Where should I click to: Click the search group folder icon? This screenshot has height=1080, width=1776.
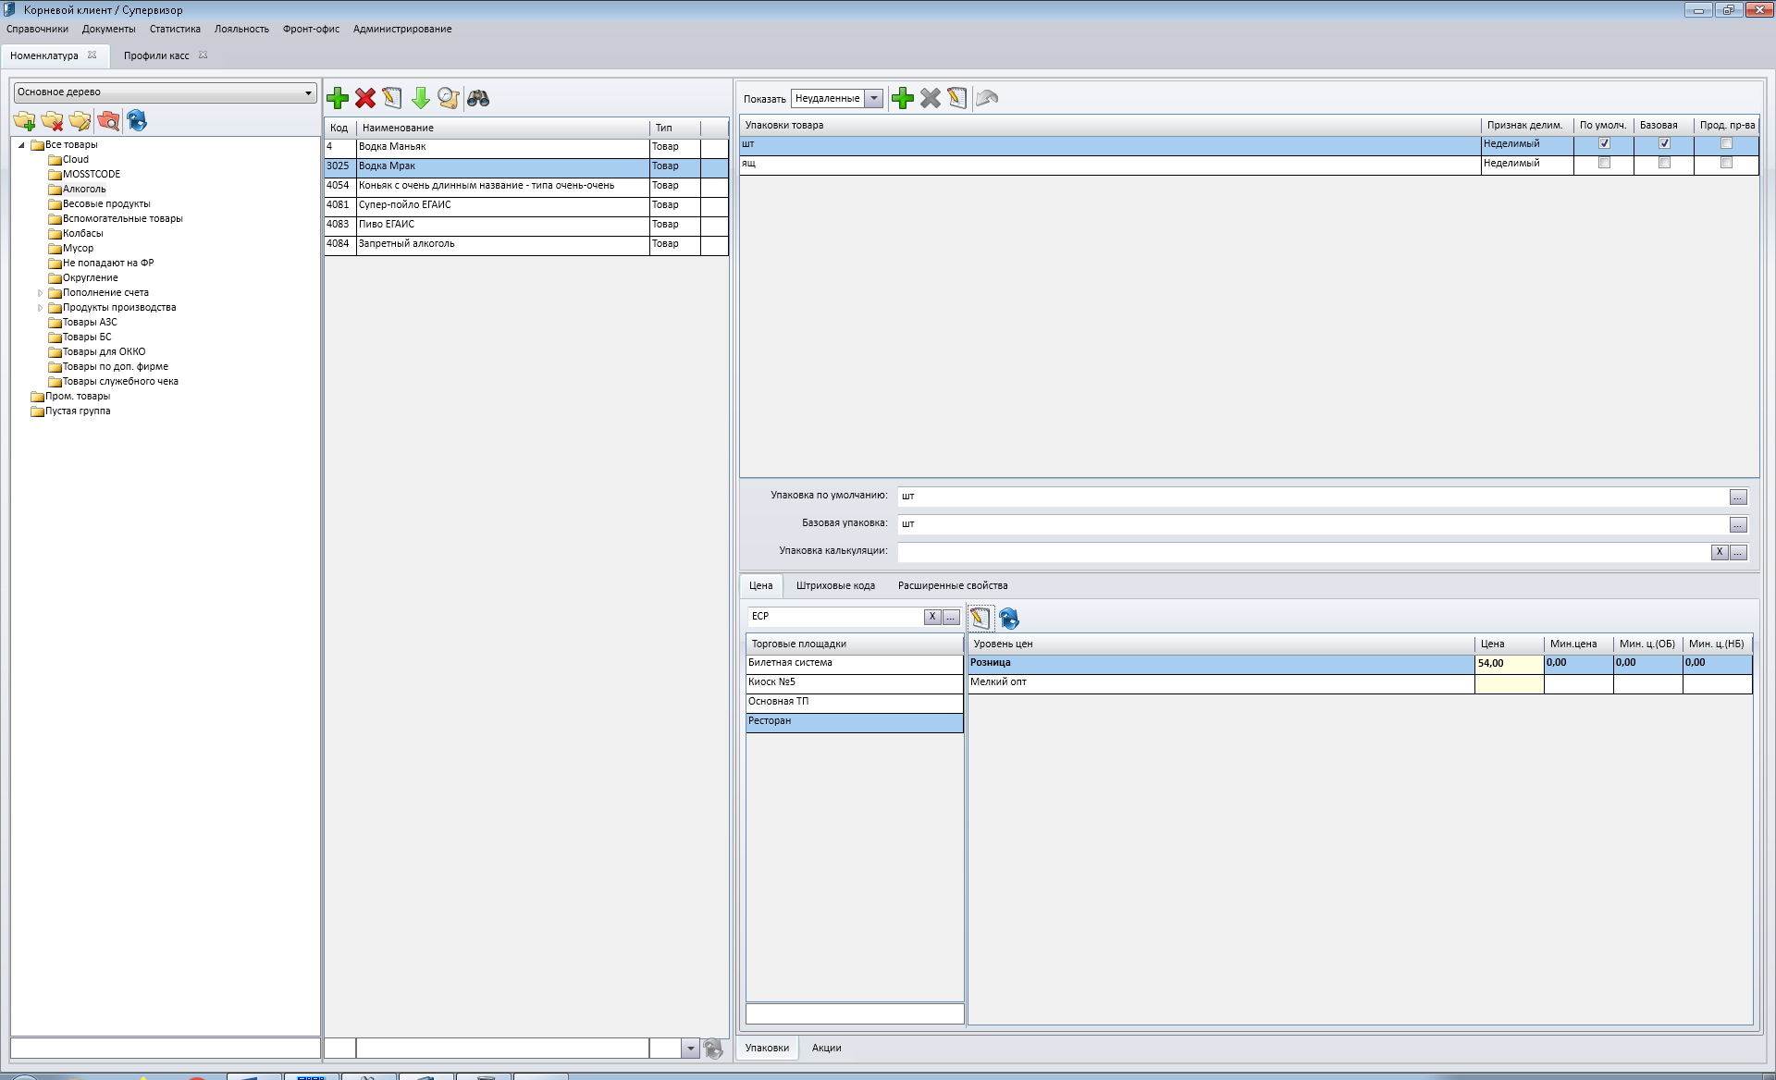[x=108, y=121]
